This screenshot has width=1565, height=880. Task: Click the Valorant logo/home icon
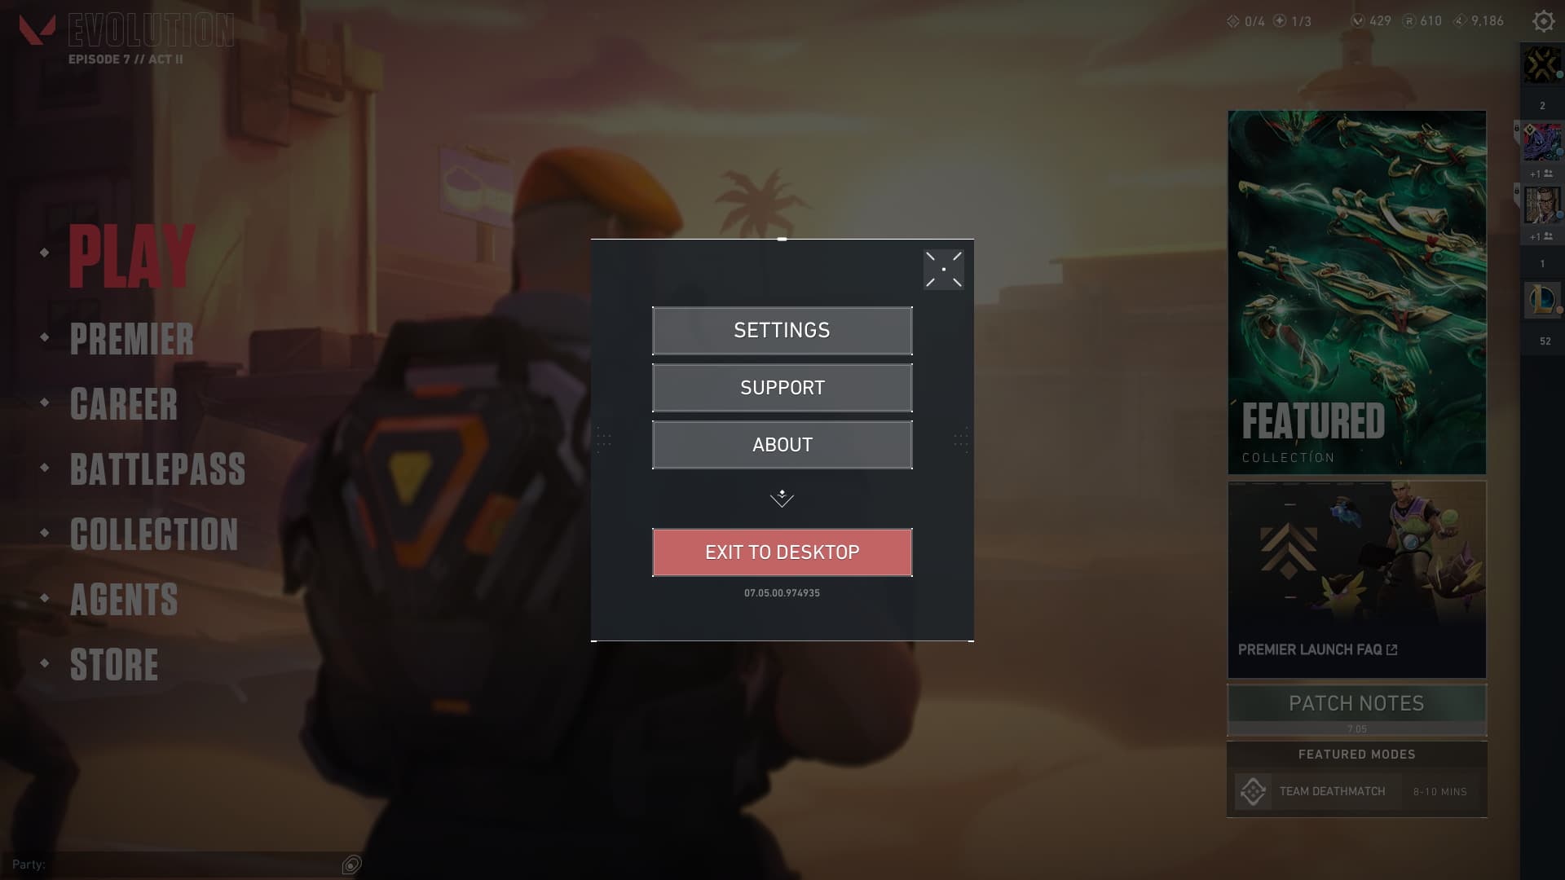[x=37, y=29]
